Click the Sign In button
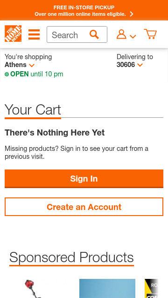 [x=84, y=179]
